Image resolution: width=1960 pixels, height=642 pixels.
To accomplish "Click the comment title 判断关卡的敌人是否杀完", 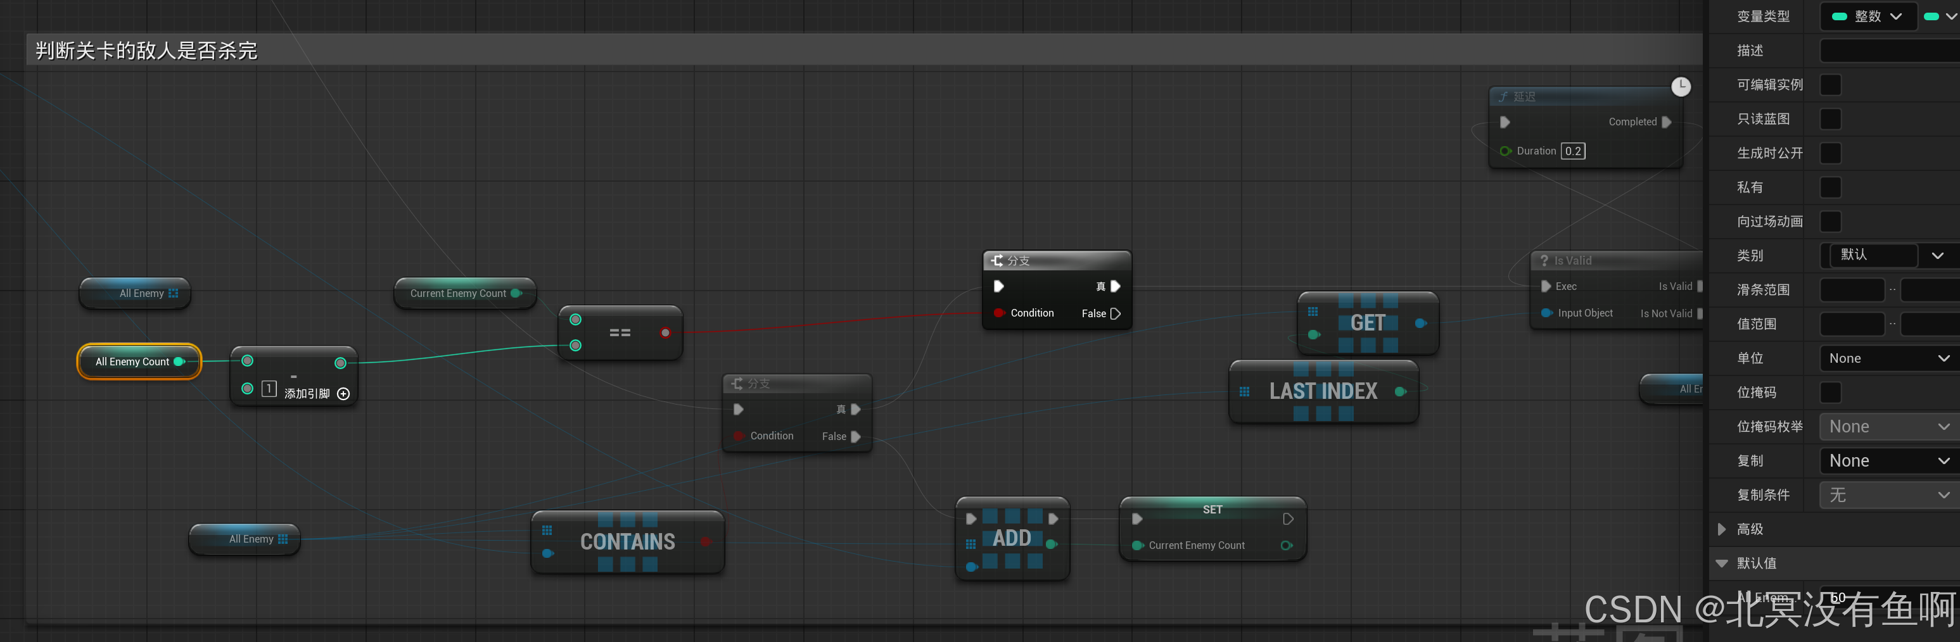I will (146, 51).
